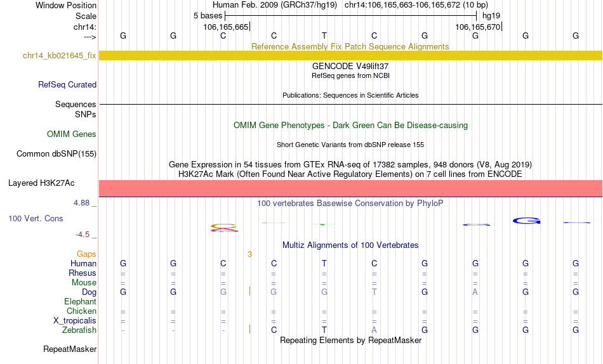
Task: Click the Elephant species row label
Action: pos(80,301)
